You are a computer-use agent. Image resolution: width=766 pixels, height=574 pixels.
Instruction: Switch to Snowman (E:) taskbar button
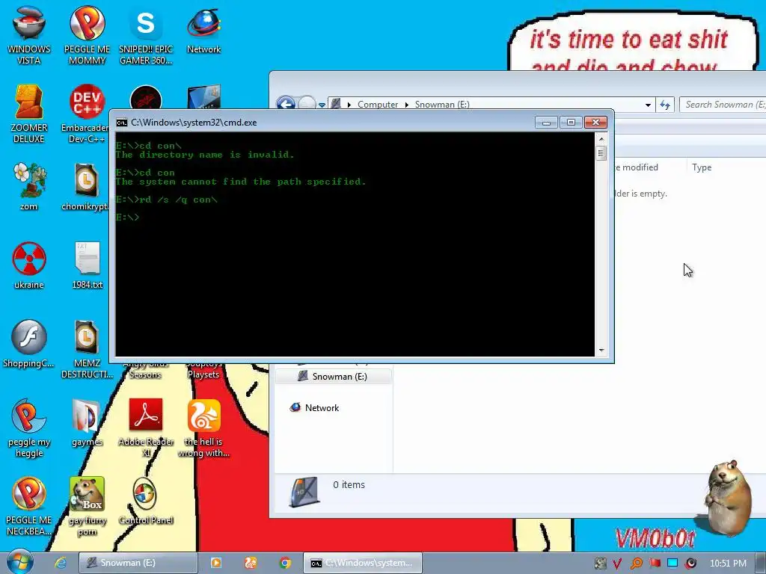[138, 563]
